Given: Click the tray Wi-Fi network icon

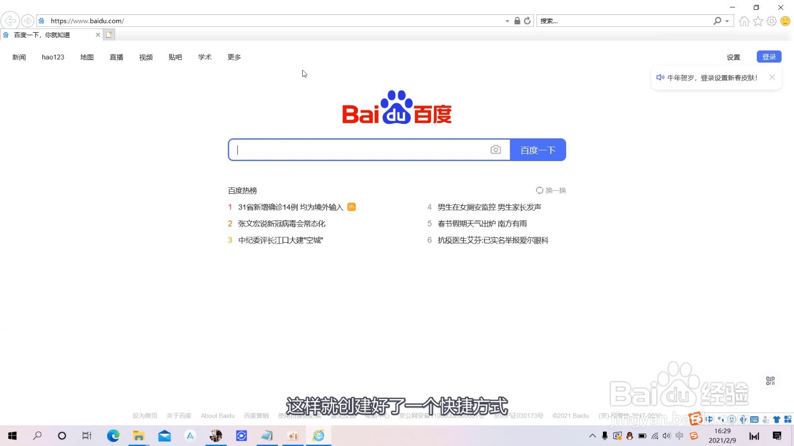Looking at the screenshot, I should click(x=655, y=436).
